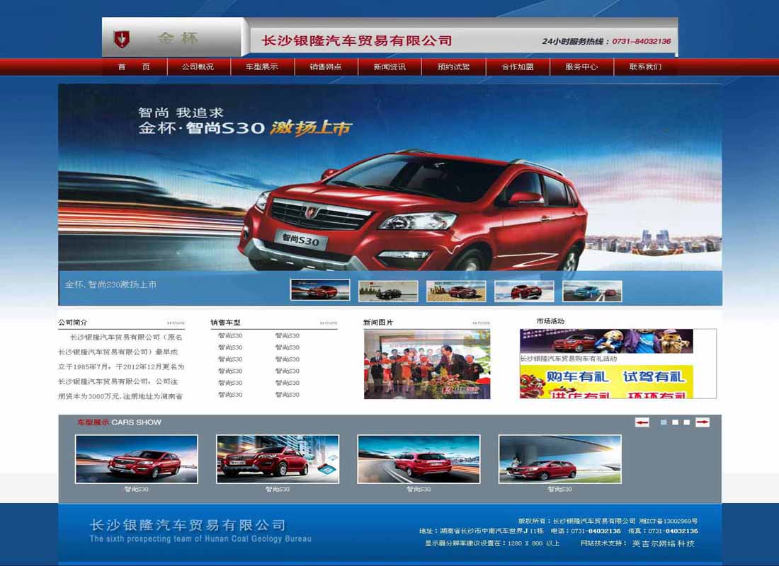The height and width of the screenshot is (566, 779).
Task: Click the 公司简介 section heading
Action: (x=72, y=322)
